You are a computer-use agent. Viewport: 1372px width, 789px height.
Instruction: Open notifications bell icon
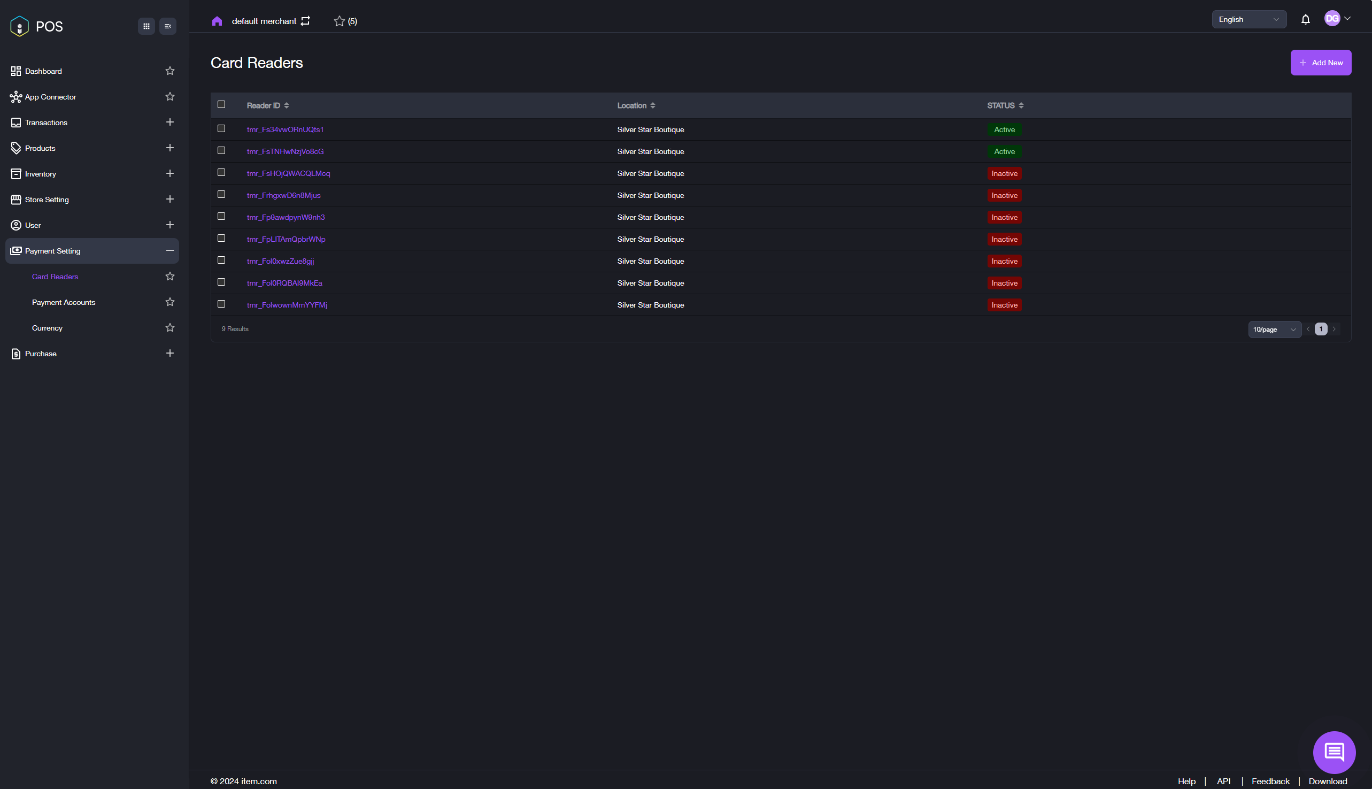pyautogui.click(x=1305, y=19)
